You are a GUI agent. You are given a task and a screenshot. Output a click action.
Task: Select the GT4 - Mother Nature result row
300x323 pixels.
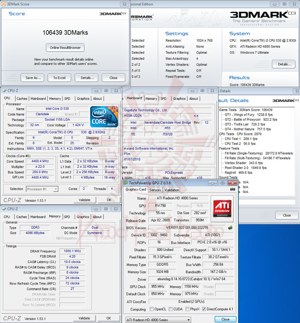click(247, 129)
